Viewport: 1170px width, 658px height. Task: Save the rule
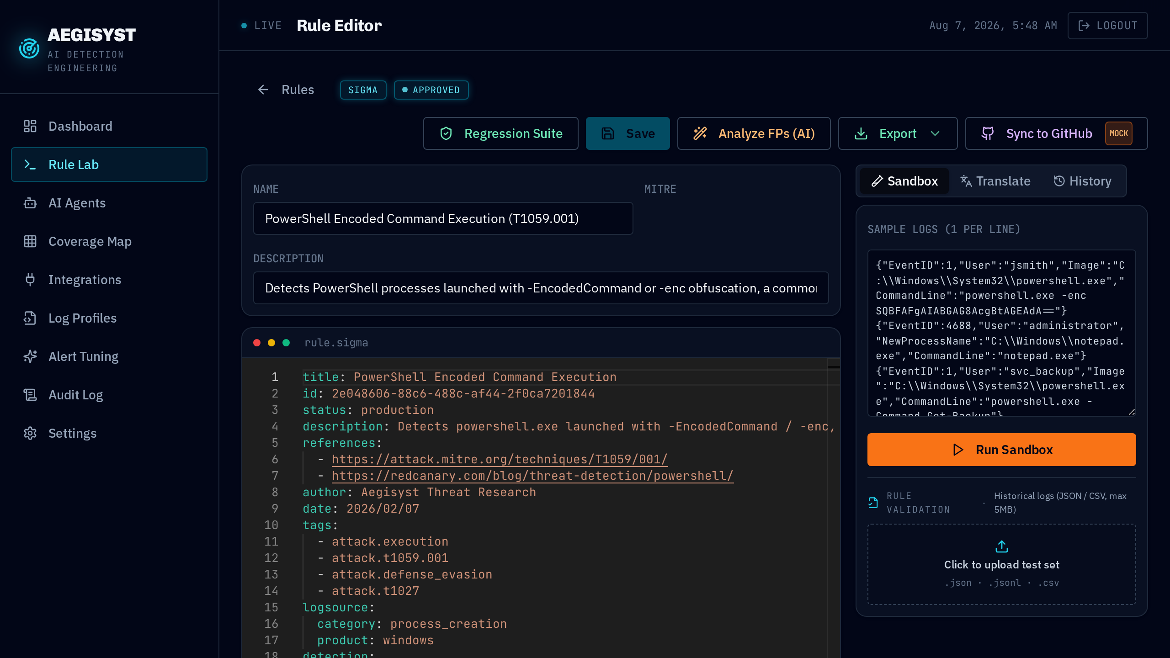(x=628, y=133)
